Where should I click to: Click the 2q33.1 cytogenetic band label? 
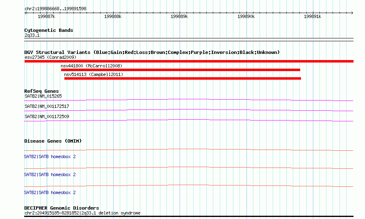point(32,35)
